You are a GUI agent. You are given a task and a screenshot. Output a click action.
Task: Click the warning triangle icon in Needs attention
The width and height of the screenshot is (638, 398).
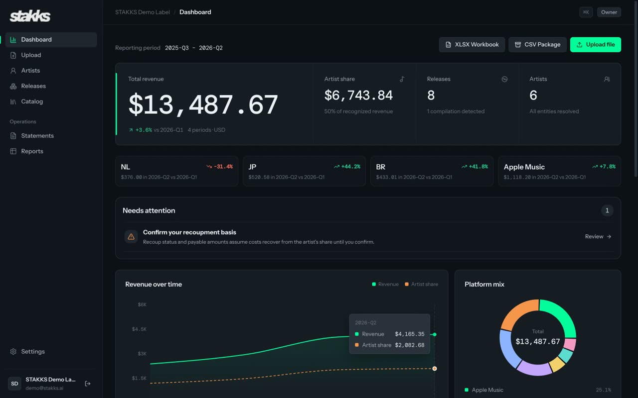coord(131,237)
